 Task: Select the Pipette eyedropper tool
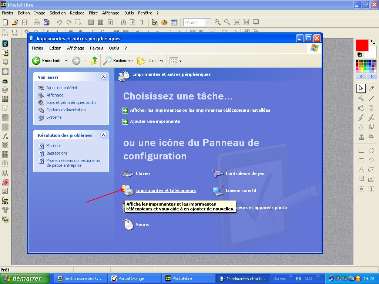371,88
